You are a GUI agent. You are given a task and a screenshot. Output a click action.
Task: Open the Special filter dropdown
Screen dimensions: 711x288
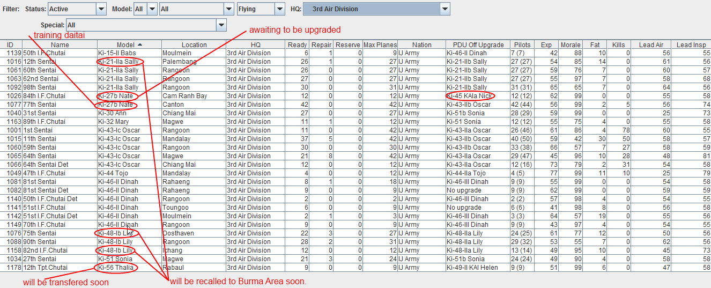146,25
